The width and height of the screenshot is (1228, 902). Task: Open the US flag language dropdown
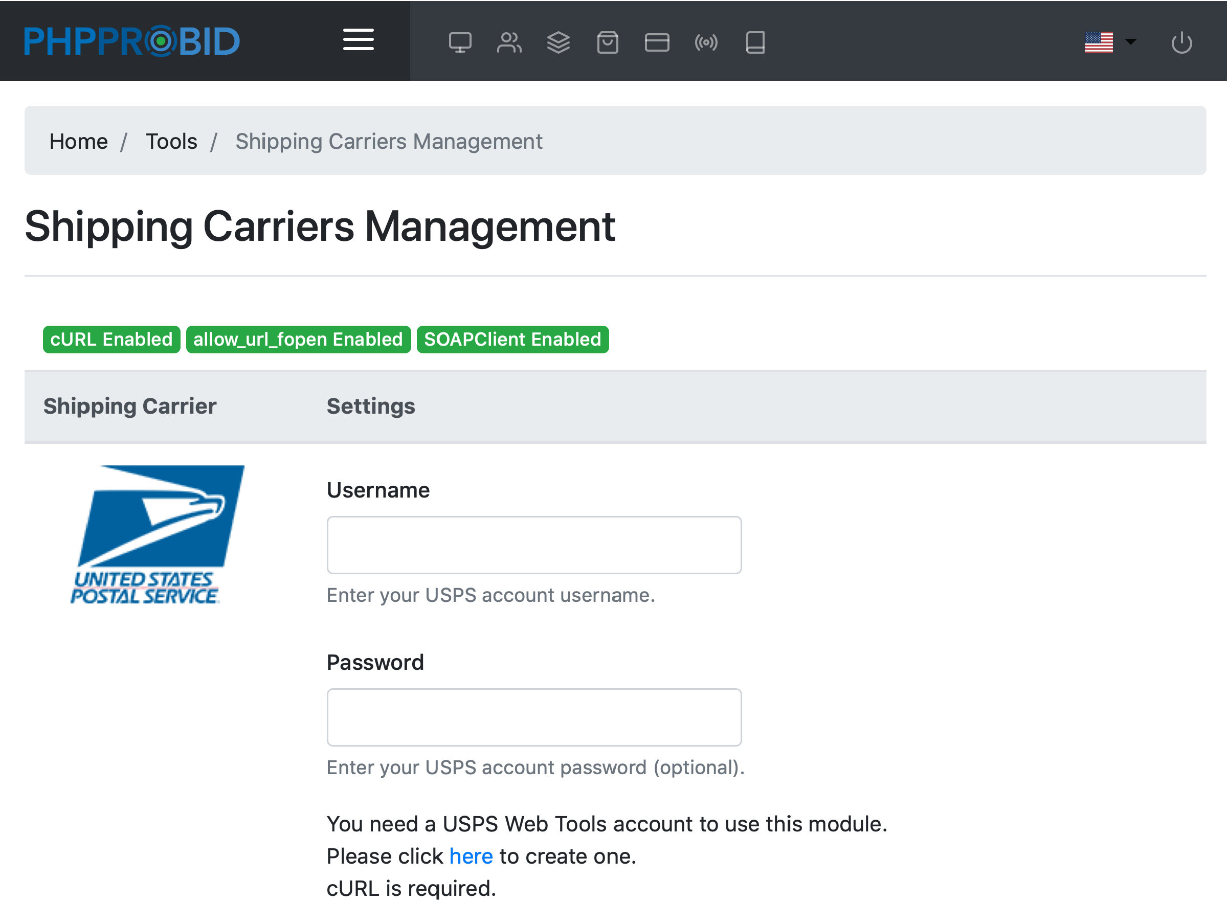point(1098,42)
